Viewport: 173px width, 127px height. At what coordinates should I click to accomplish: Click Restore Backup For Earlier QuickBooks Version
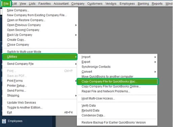(113, 123)
